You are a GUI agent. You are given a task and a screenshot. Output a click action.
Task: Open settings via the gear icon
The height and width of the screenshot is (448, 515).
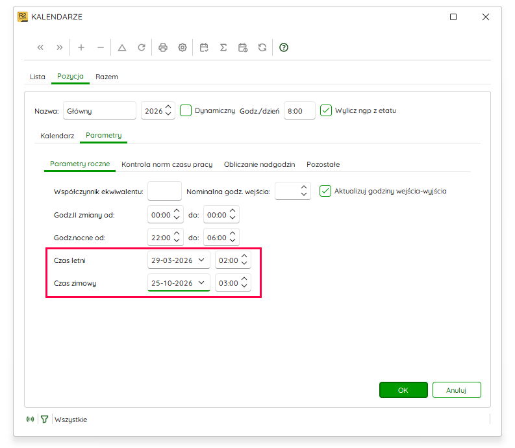pos(182,47)
